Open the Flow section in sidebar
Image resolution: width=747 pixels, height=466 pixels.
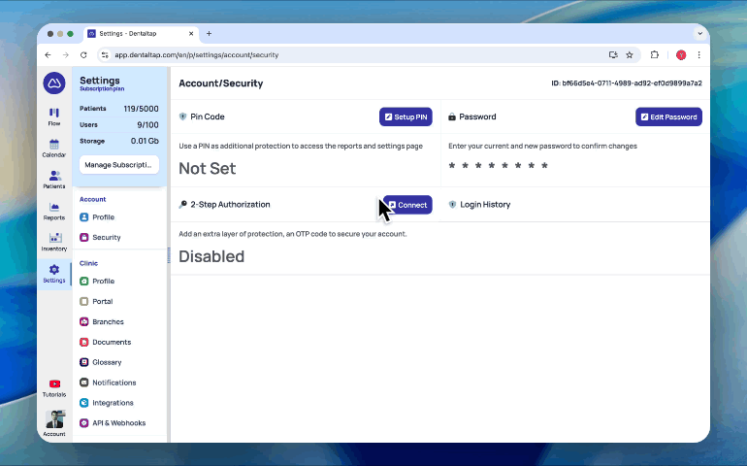click(x=54, y=116)
